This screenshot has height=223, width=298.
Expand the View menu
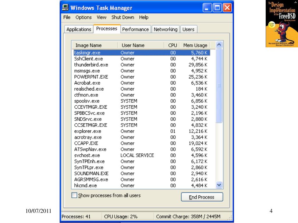click(101, 17)
